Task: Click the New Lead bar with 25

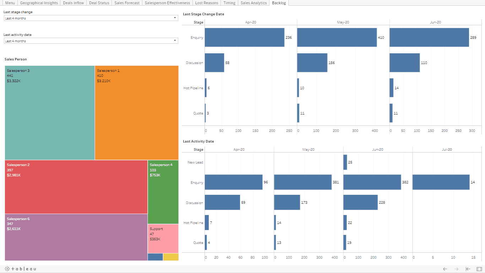Action: tap(345, 162)
